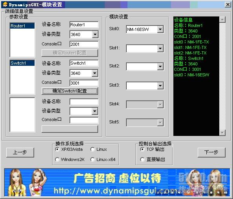The image size is (233, 199).
Task: Click the DynamipsGUI title bar app icon
Action: (x=5, y=4)
